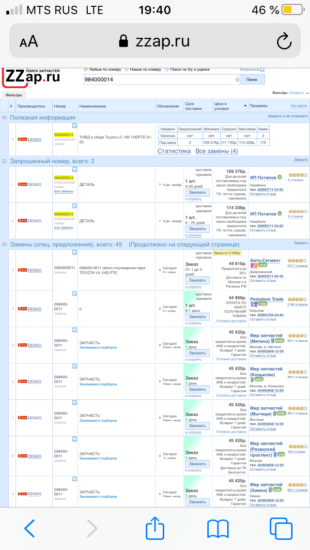
Task: Collapse the Запрошенный номер section
Action: click(x=4, y=161)
